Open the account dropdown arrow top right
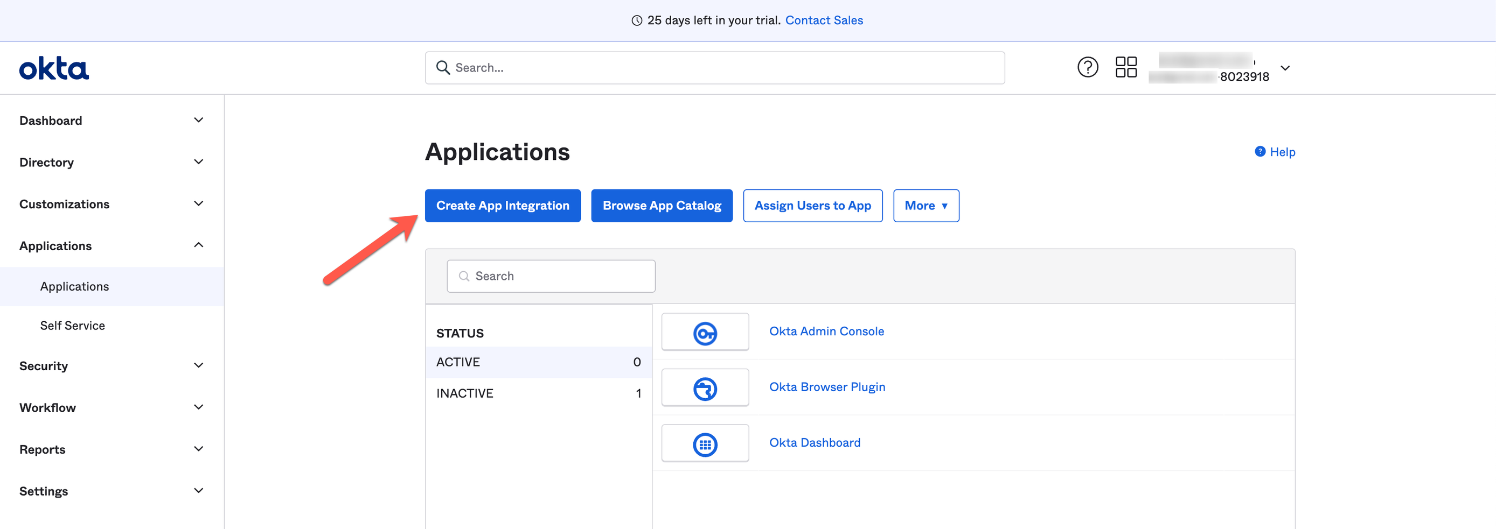 click(x=1286, y=68)
